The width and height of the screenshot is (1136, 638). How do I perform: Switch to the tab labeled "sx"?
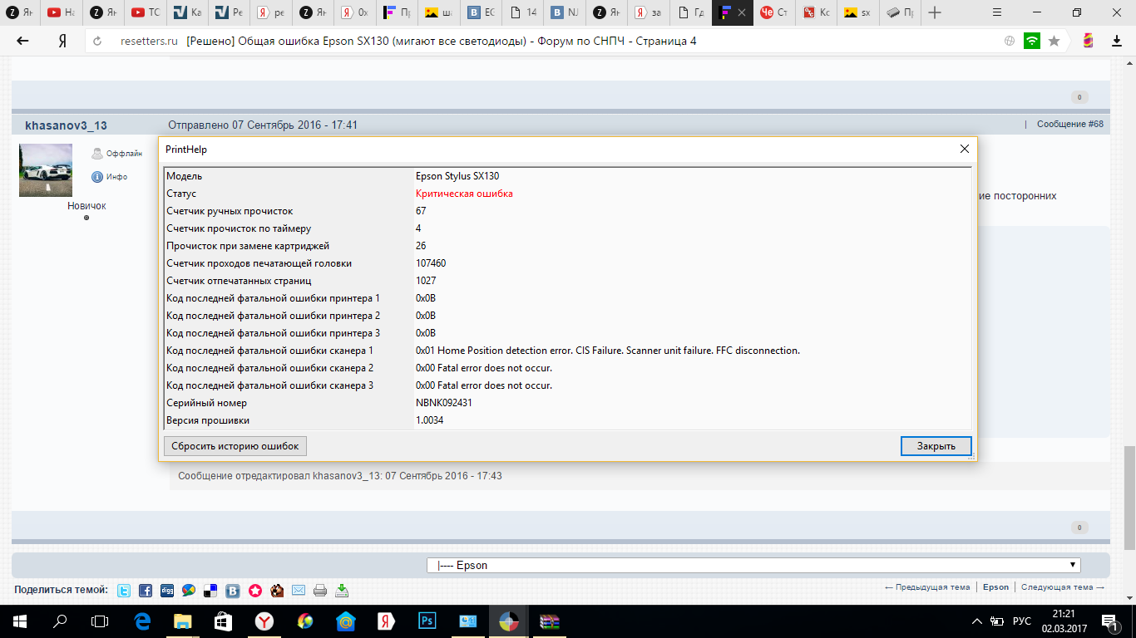coord(860,12)
